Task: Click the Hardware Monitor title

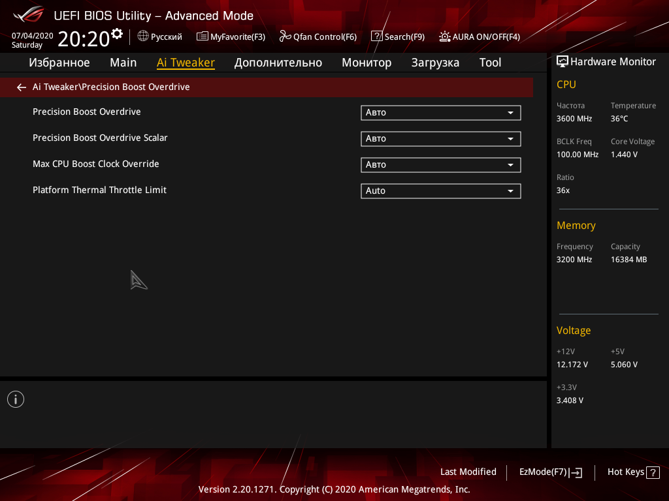Action: pyautogui.click(x=613, y=62)
